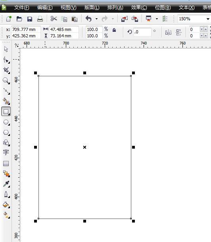
Task: Increase the lower corner roundness value
Action: pos(205,36)
